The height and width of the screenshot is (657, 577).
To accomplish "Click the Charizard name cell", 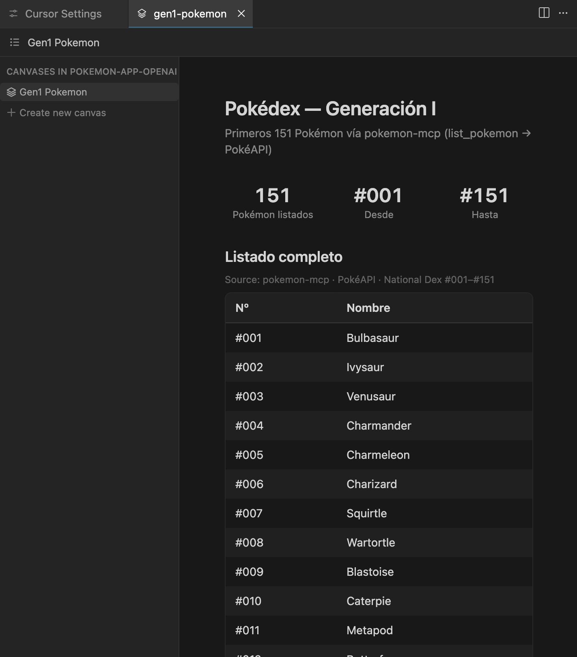I will click(x=372, y=484).
